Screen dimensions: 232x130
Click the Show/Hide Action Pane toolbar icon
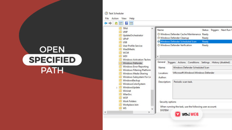click(x=131, y=23)
